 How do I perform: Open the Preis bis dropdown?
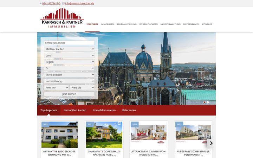(x=82, y=87)
